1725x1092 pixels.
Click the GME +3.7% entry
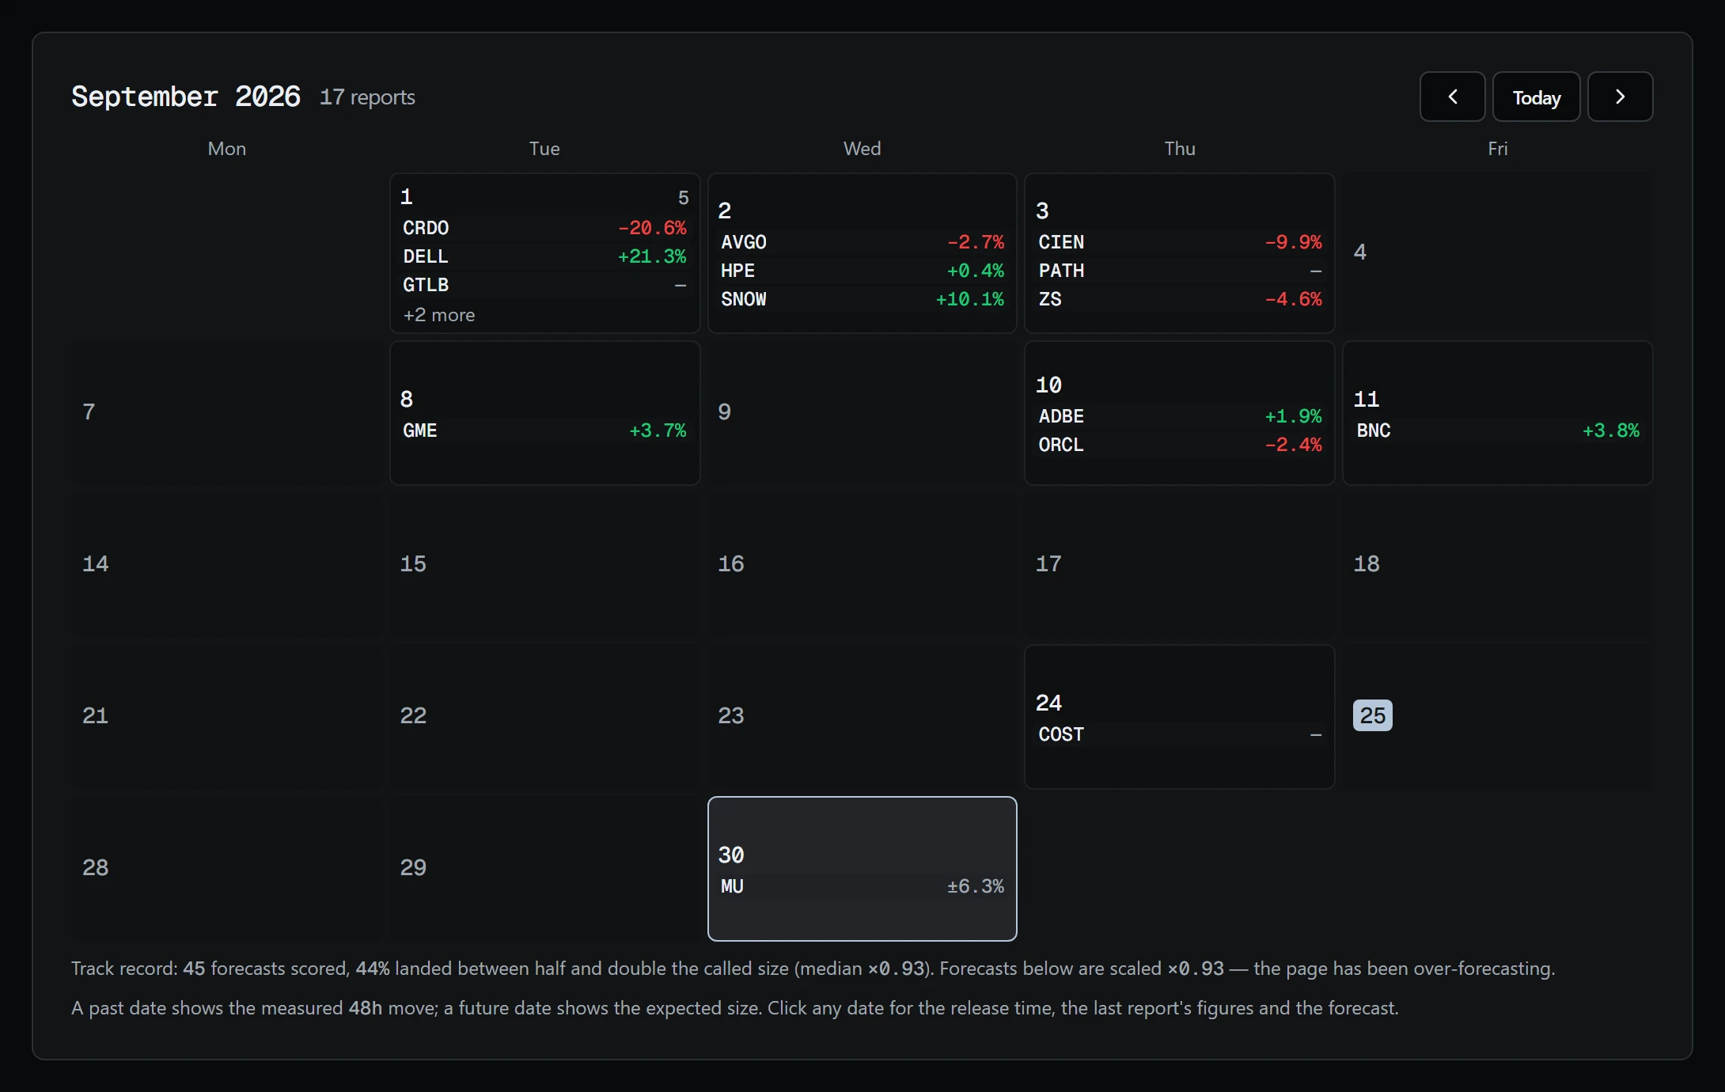pos(544,430)
